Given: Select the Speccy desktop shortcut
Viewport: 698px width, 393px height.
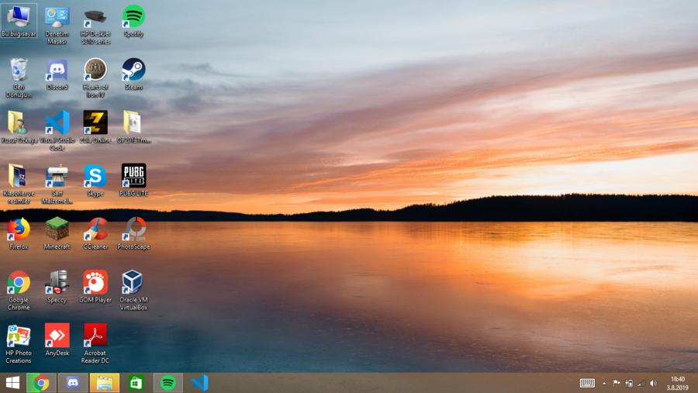Looking at the screenshot, I should coord(57,287).
